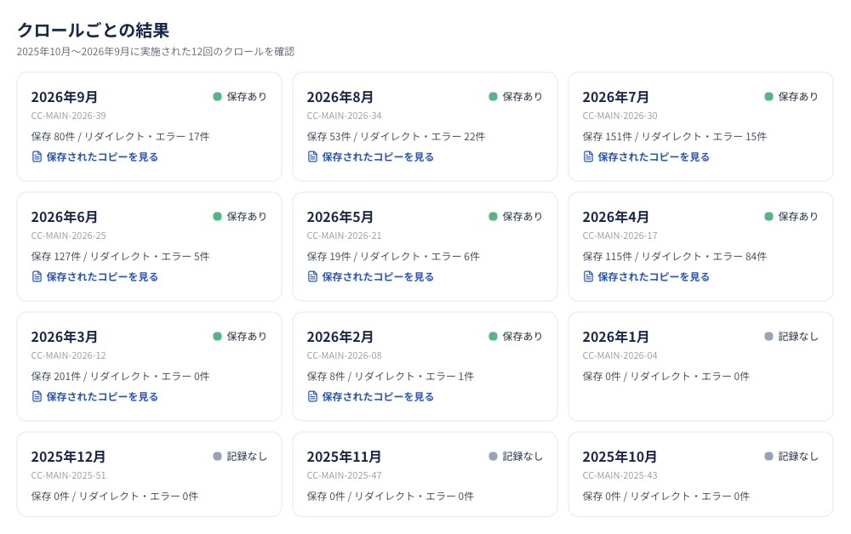This screenshot has width=851, height=534.
Task: Open 保存されたコピーを見る link for 2026年7月
Action: click(x=647, y=156)
